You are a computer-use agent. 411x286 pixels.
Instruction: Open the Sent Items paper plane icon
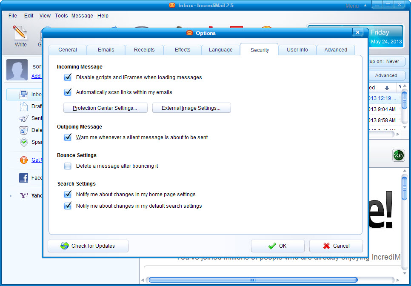point(24,118)
